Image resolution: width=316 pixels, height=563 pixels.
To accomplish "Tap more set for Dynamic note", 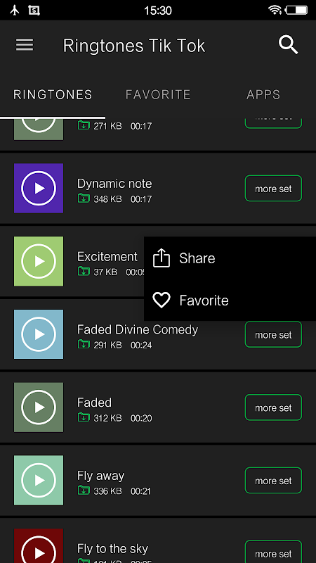I will [x=273, y=189].
